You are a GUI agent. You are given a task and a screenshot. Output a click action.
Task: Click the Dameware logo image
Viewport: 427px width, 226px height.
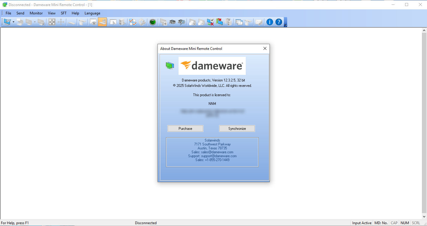click(212, 66)
